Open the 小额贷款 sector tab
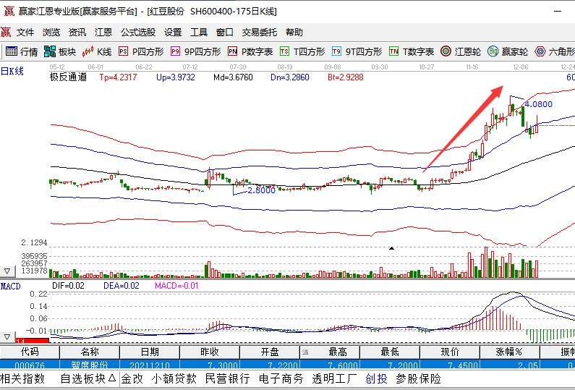The image size is (575, 390). click(174, 378)
